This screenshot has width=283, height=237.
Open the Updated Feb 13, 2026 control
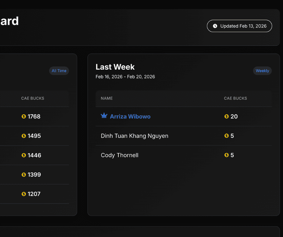click(x=239, y=26)
